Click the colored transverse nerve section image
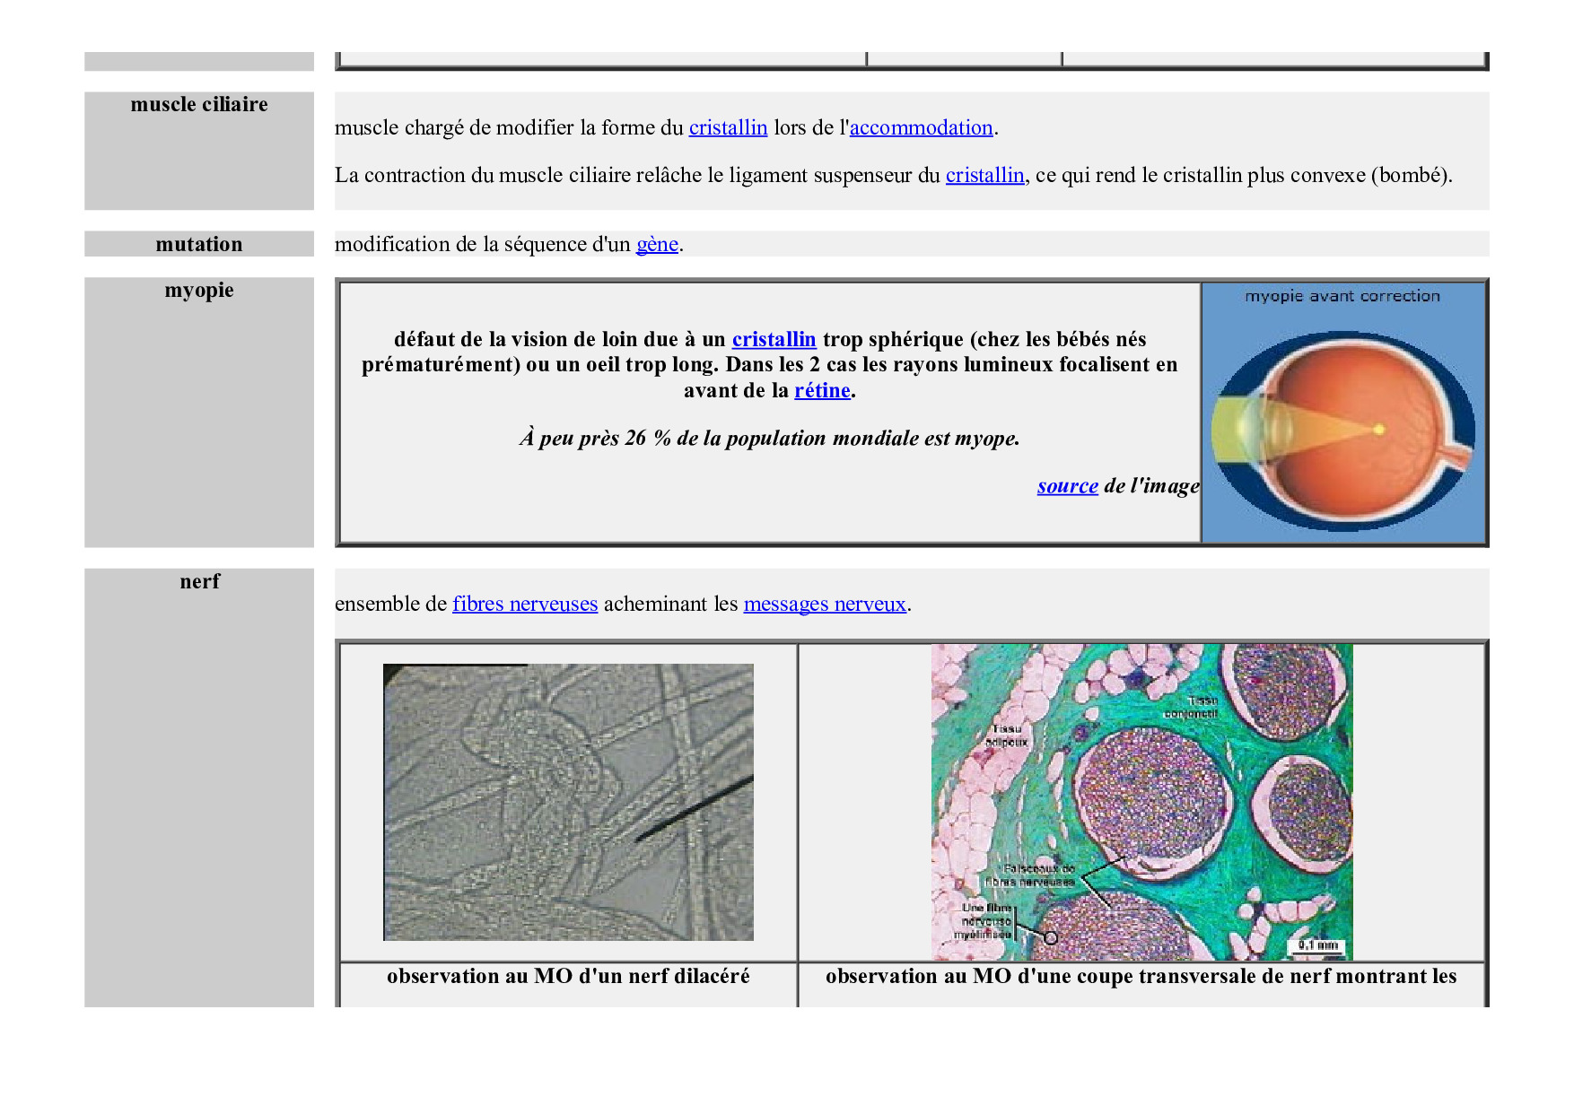1574x1114 pixels. pyautogui.click(x=1141, y=802)
